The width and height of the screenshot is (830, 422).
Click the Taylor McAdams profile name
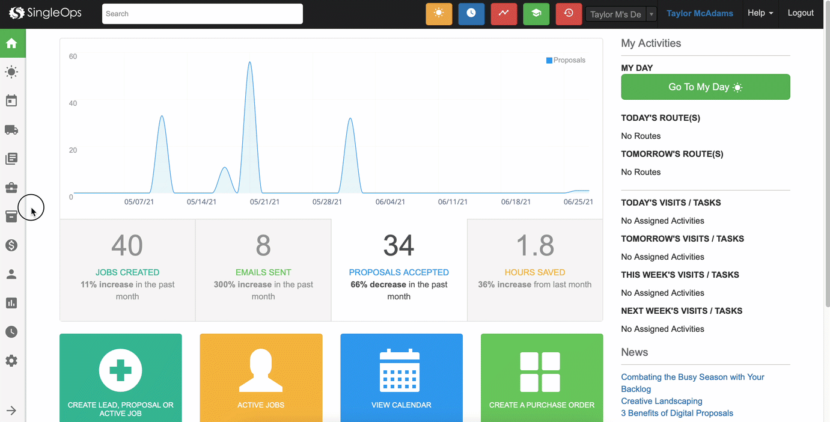pyautogui.click(x=700, y=13)
